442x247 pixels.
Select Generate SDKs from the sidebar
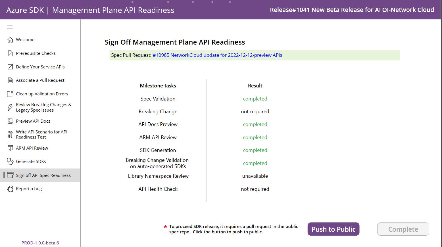click(31, 161)
